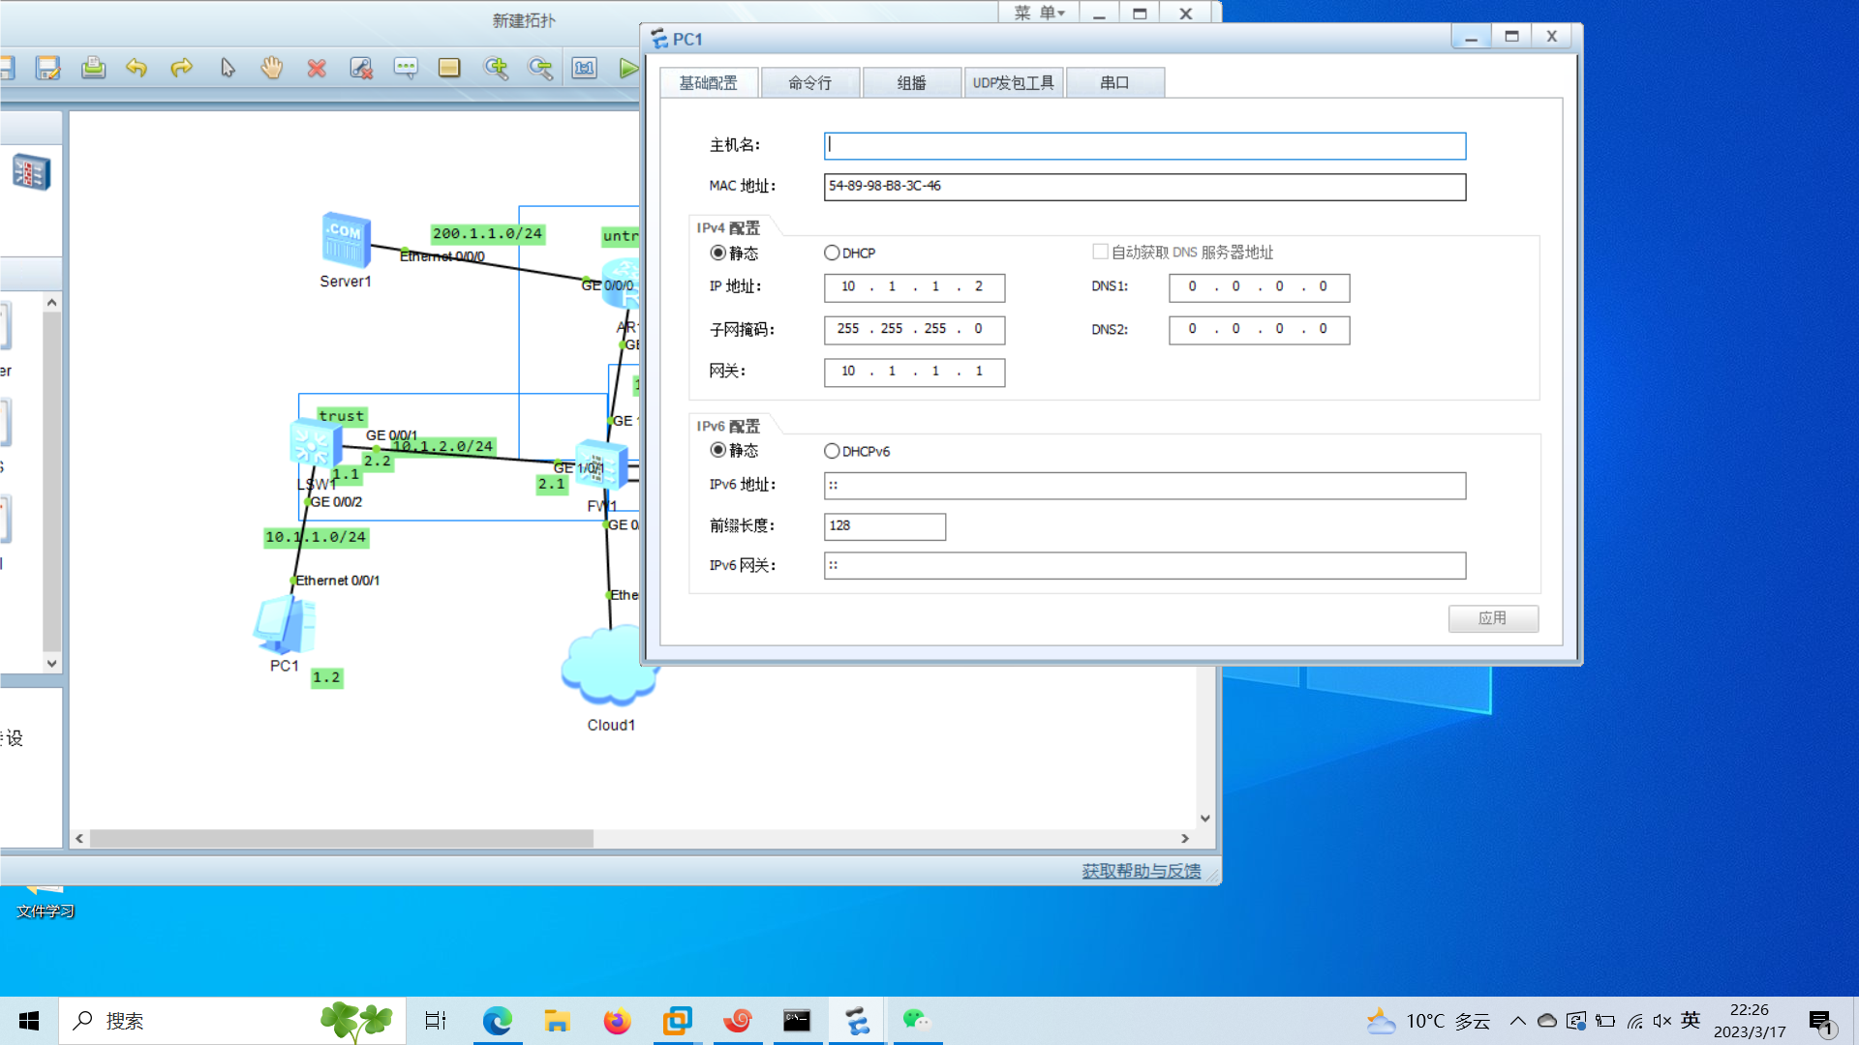Open the 获取帮助与反馈 link

coord(1141,871)
